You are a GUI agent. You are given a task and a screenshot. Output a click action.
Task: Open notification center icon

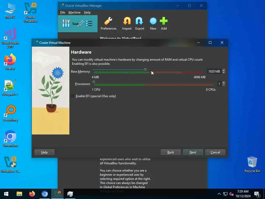click(257, 194)
